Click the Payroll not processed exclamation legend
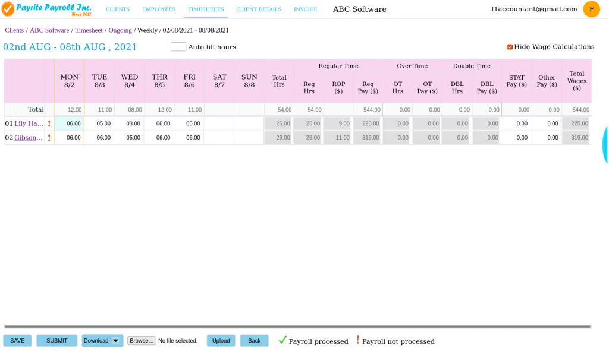This screenshot has height=355, width=609. coord(357,340)
